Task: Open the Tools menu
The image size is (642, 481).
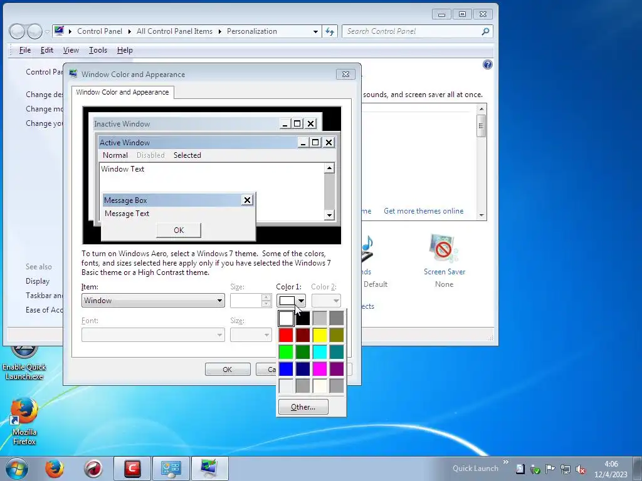Action: [x=98, y=50]
